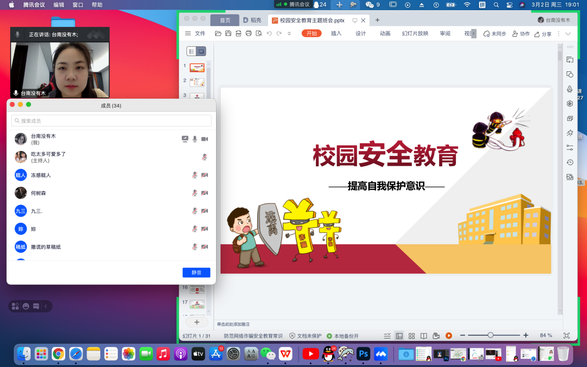The width and height of the screenshot is (587, 367).
Task: Expand the quick access toolbar dropdown arrow
Action: pos(289,34)
